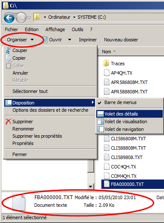Screen dimensions: 164x223
Task: Click the Taille value 2.09 Ko
Action: coord(106,205)
